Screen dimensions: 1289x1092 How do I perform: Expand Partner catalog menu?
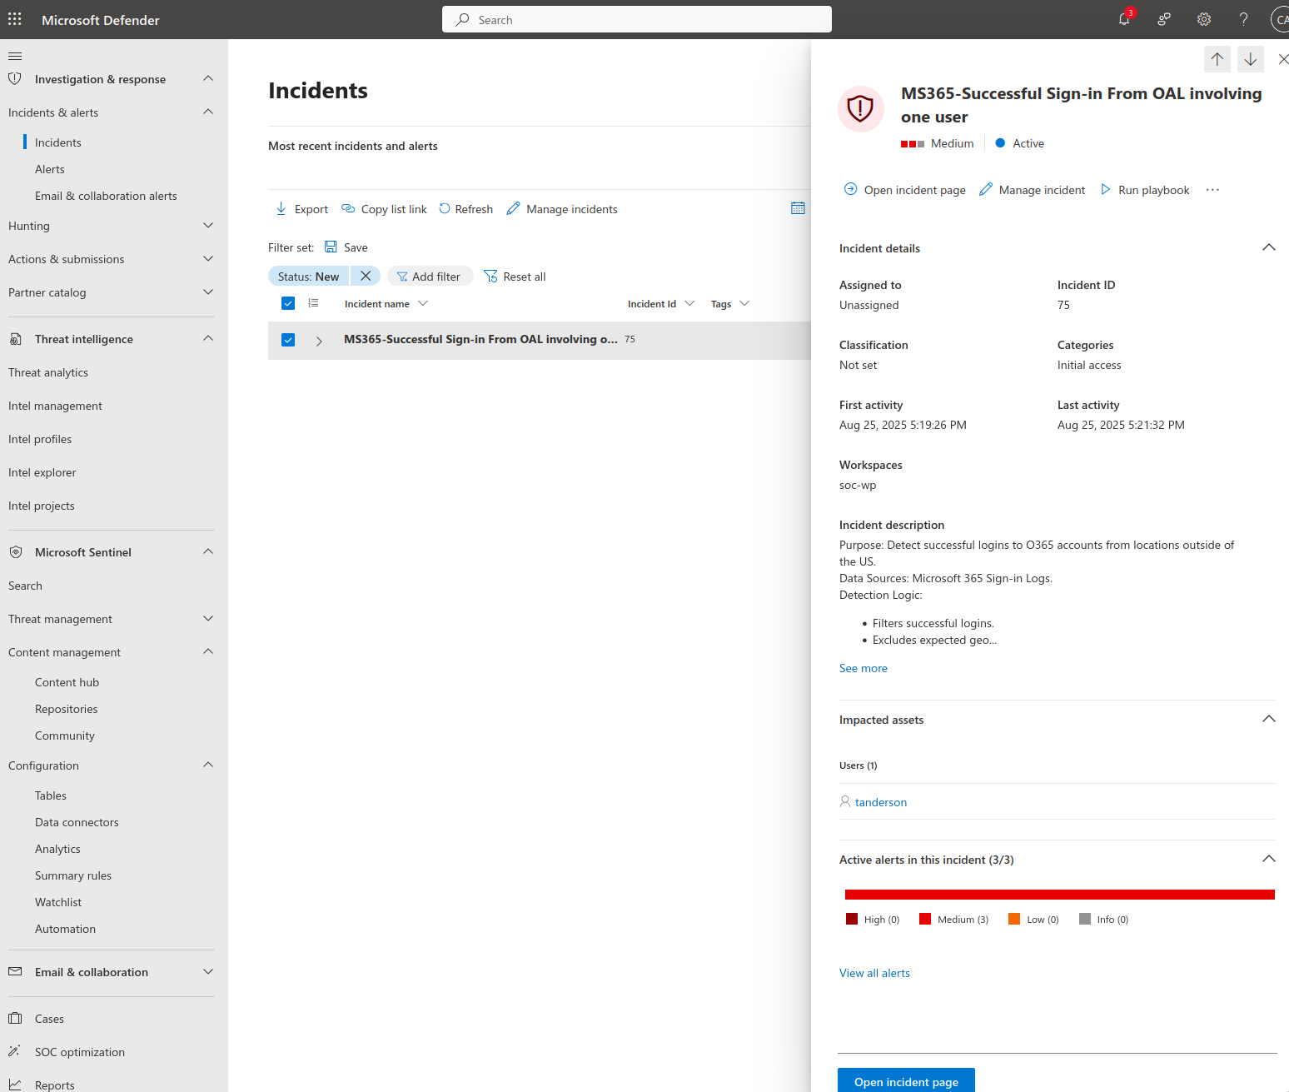[208, 292]
